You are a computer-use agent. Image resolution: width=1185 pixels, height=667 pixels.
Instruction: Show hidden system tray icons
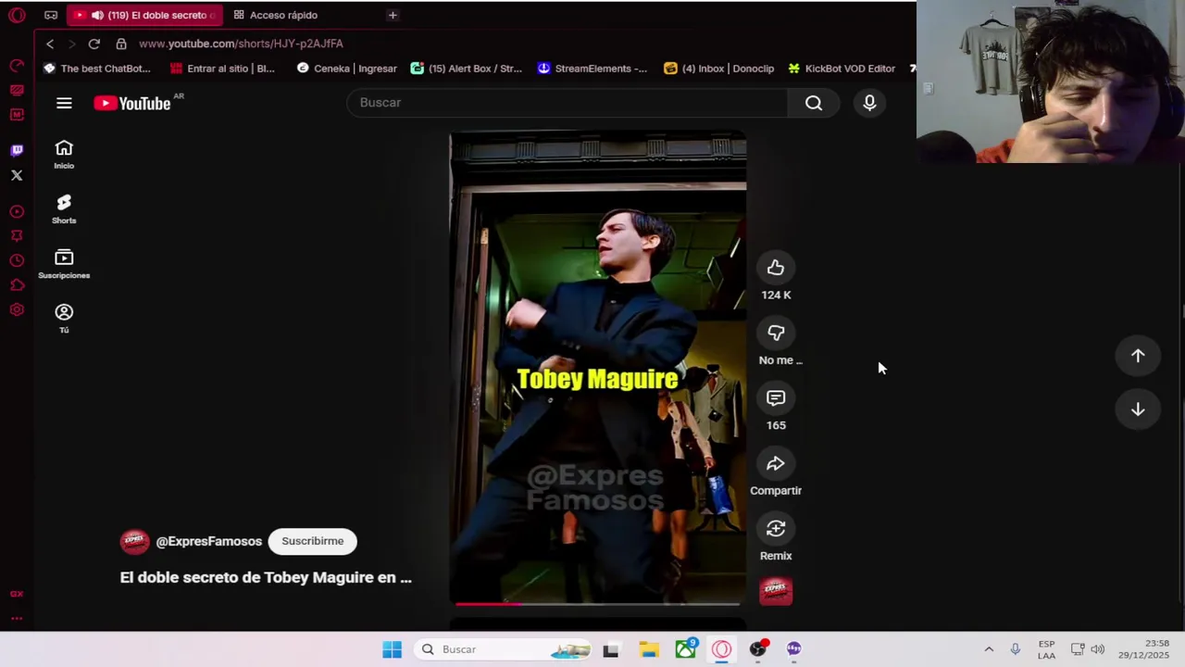click(x=989, y=649)
